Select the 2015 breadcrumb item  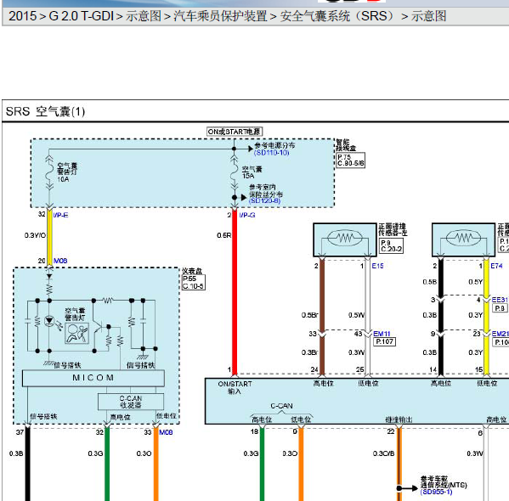click(22, 16)
